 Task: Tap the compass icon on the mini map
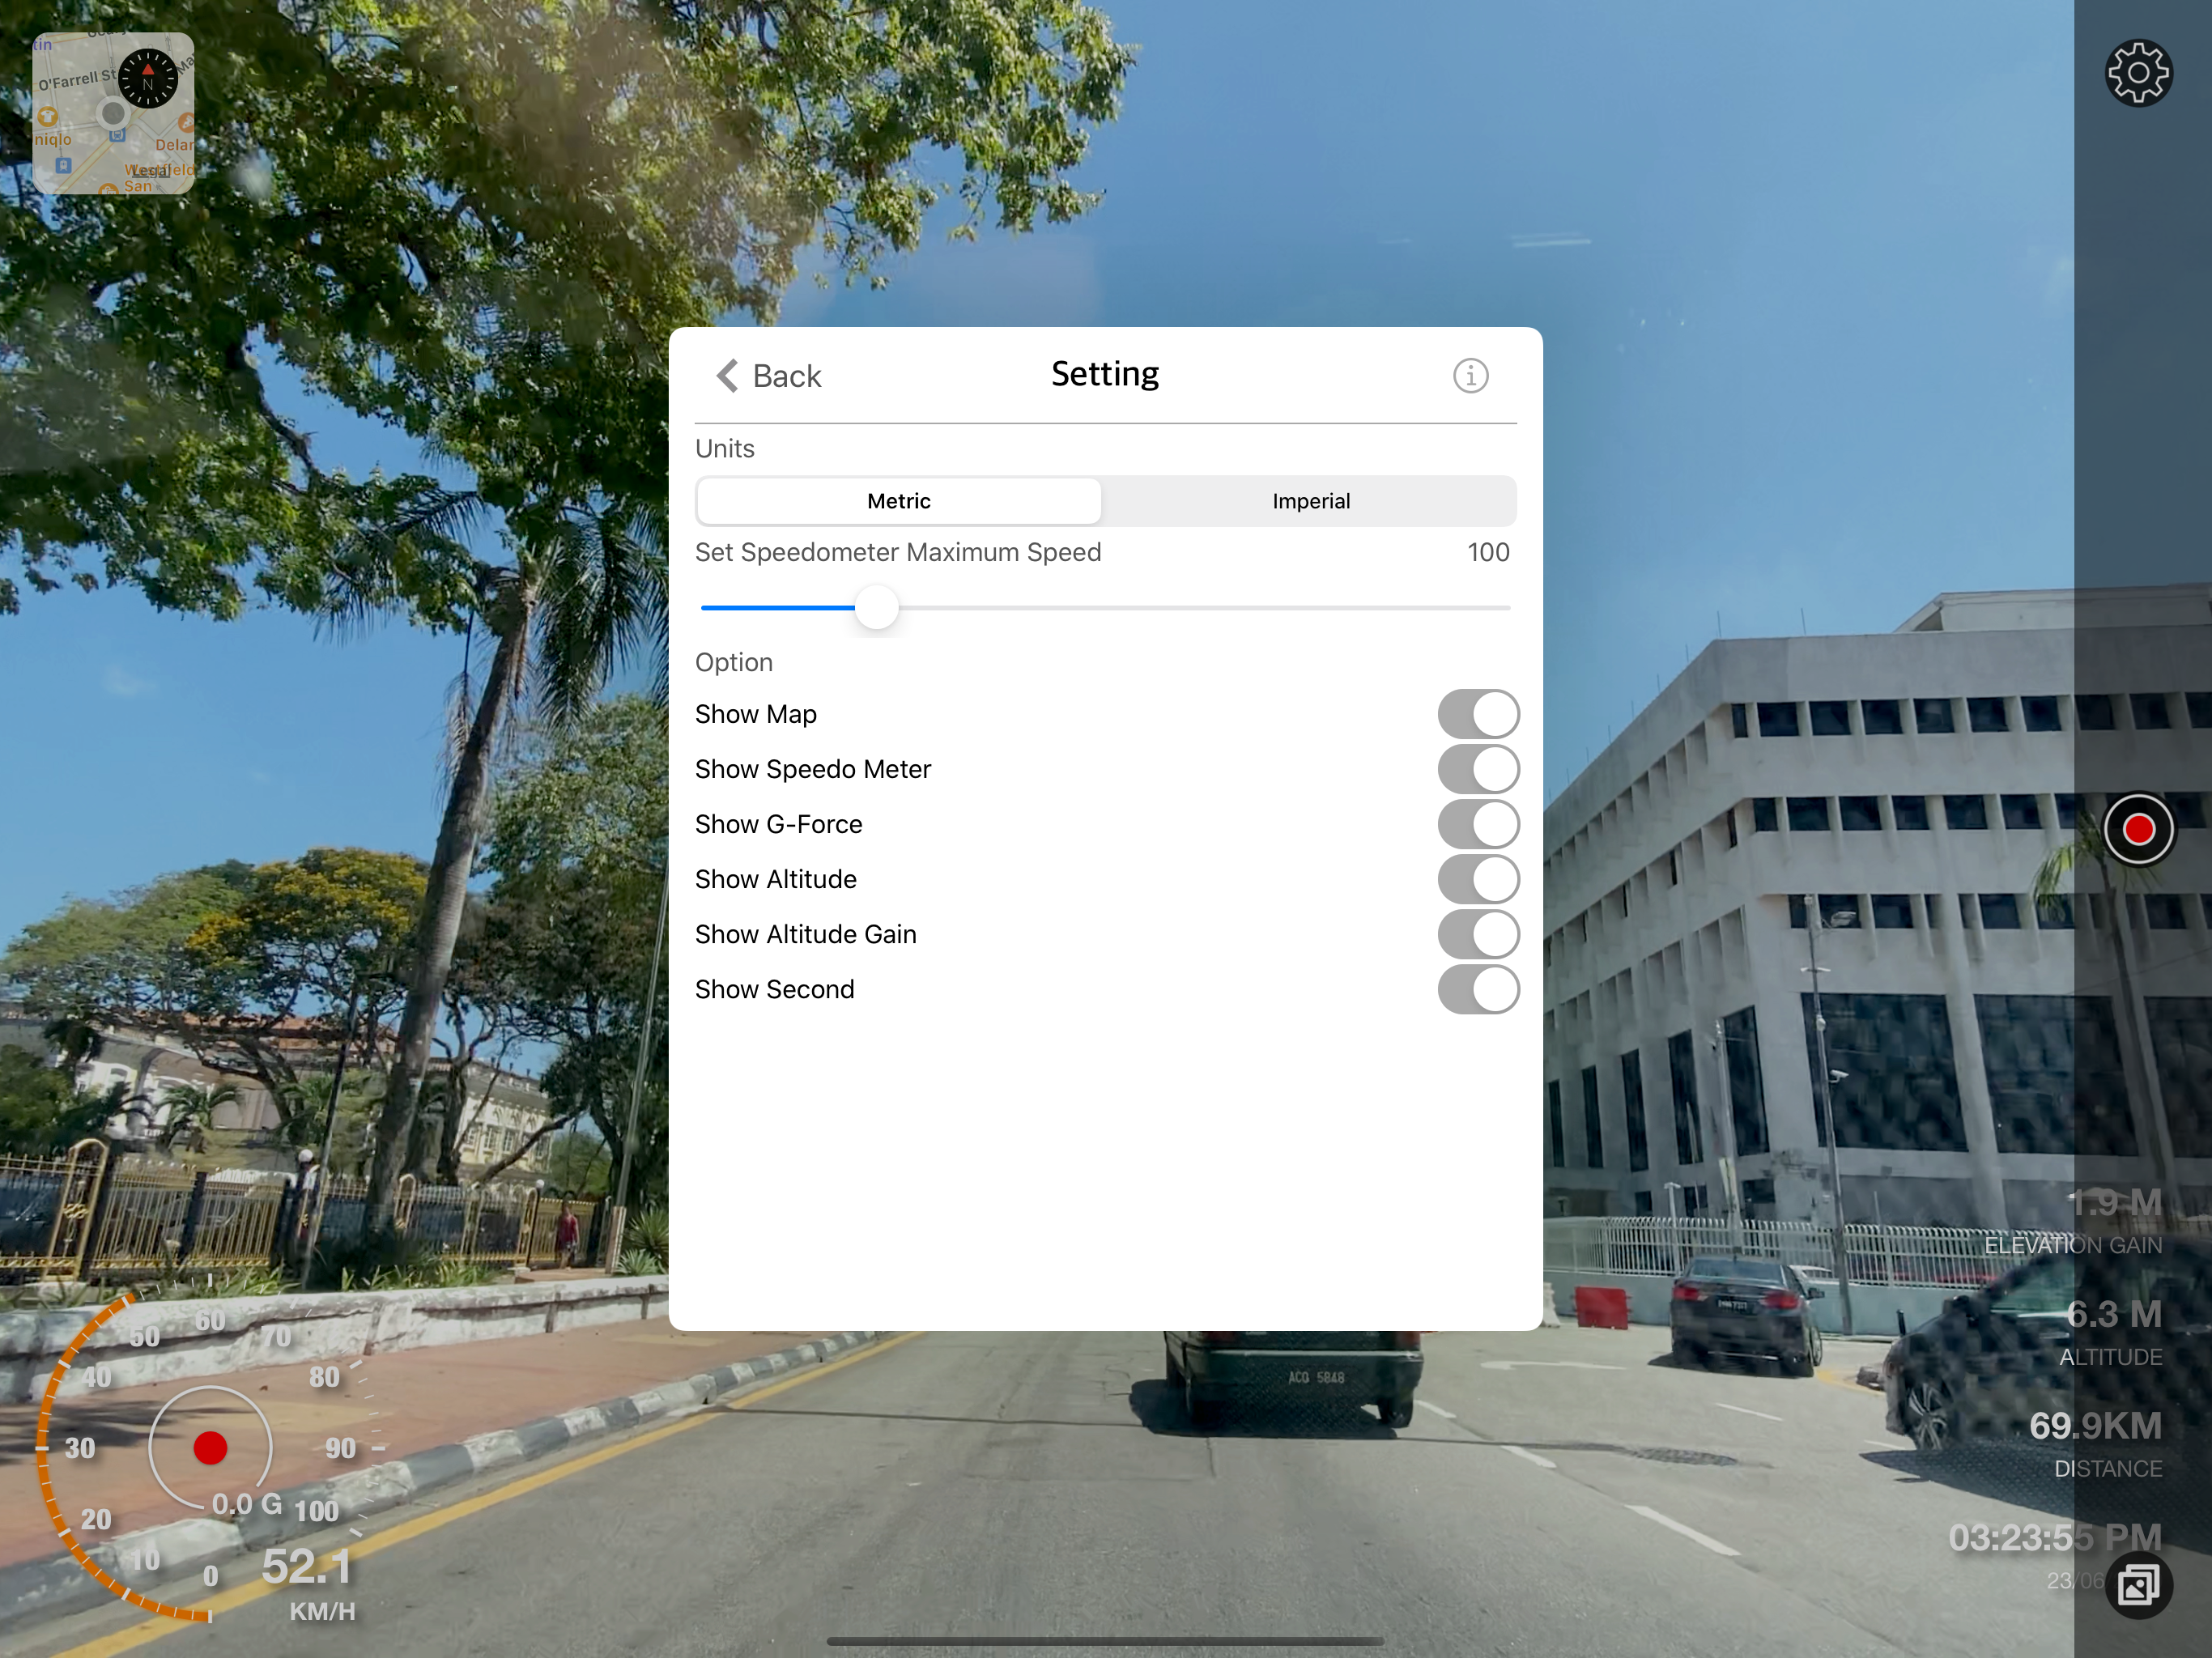click(148, 78)
